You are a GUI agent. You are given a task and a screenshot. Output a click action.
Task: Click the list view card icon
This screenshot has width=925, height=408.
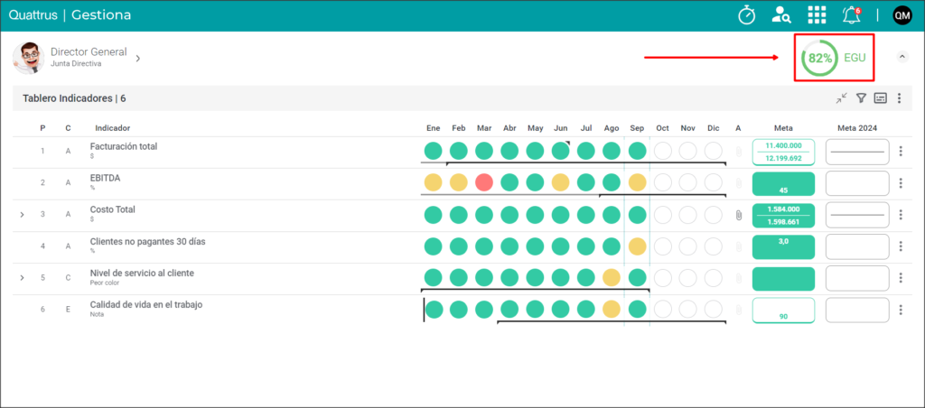point(880,97)
